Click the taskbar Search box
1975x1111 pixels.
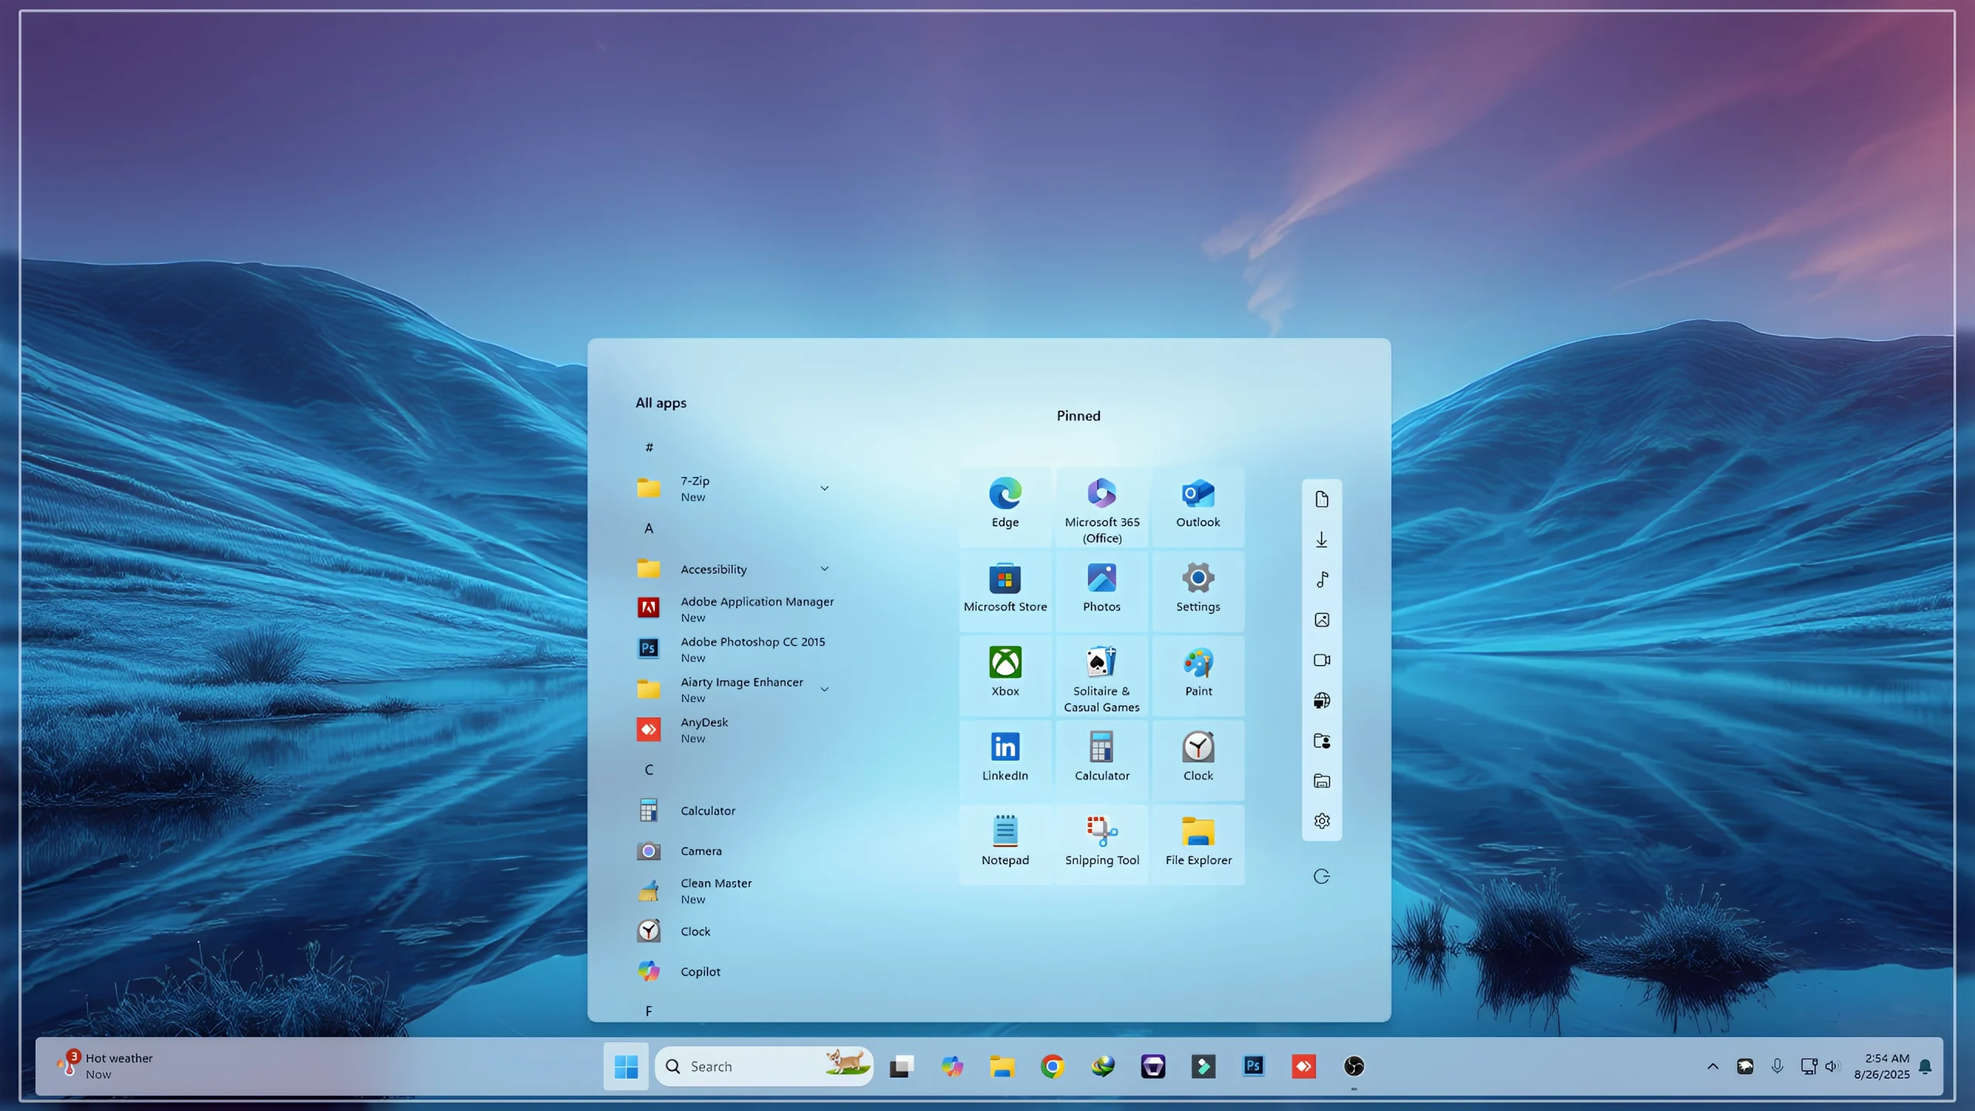764,1066
